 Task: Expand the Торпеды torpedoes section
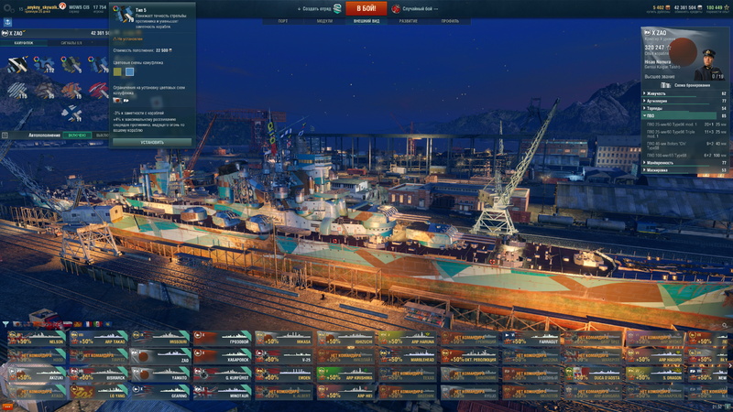[x=685, y=108]
